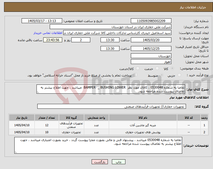
Task: Select the کالا/خدمت radio button
Action: [138, 68]
